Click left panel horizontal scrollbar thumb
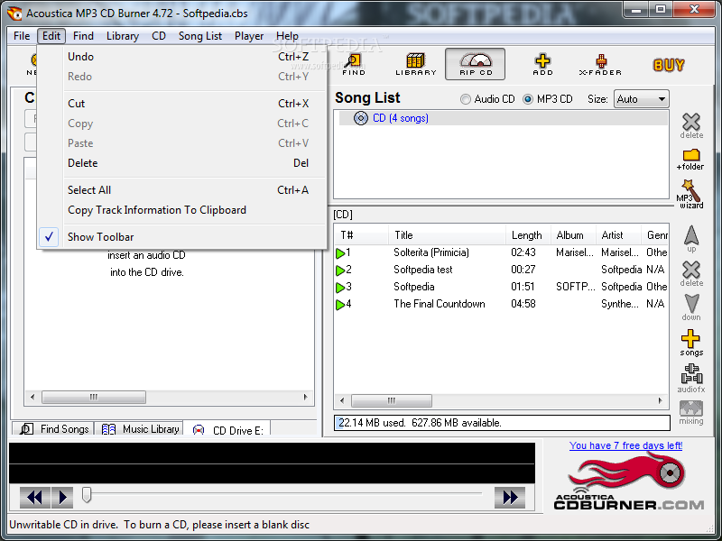The height and width of the screenshot is (541, 722). tap(94, 397)
